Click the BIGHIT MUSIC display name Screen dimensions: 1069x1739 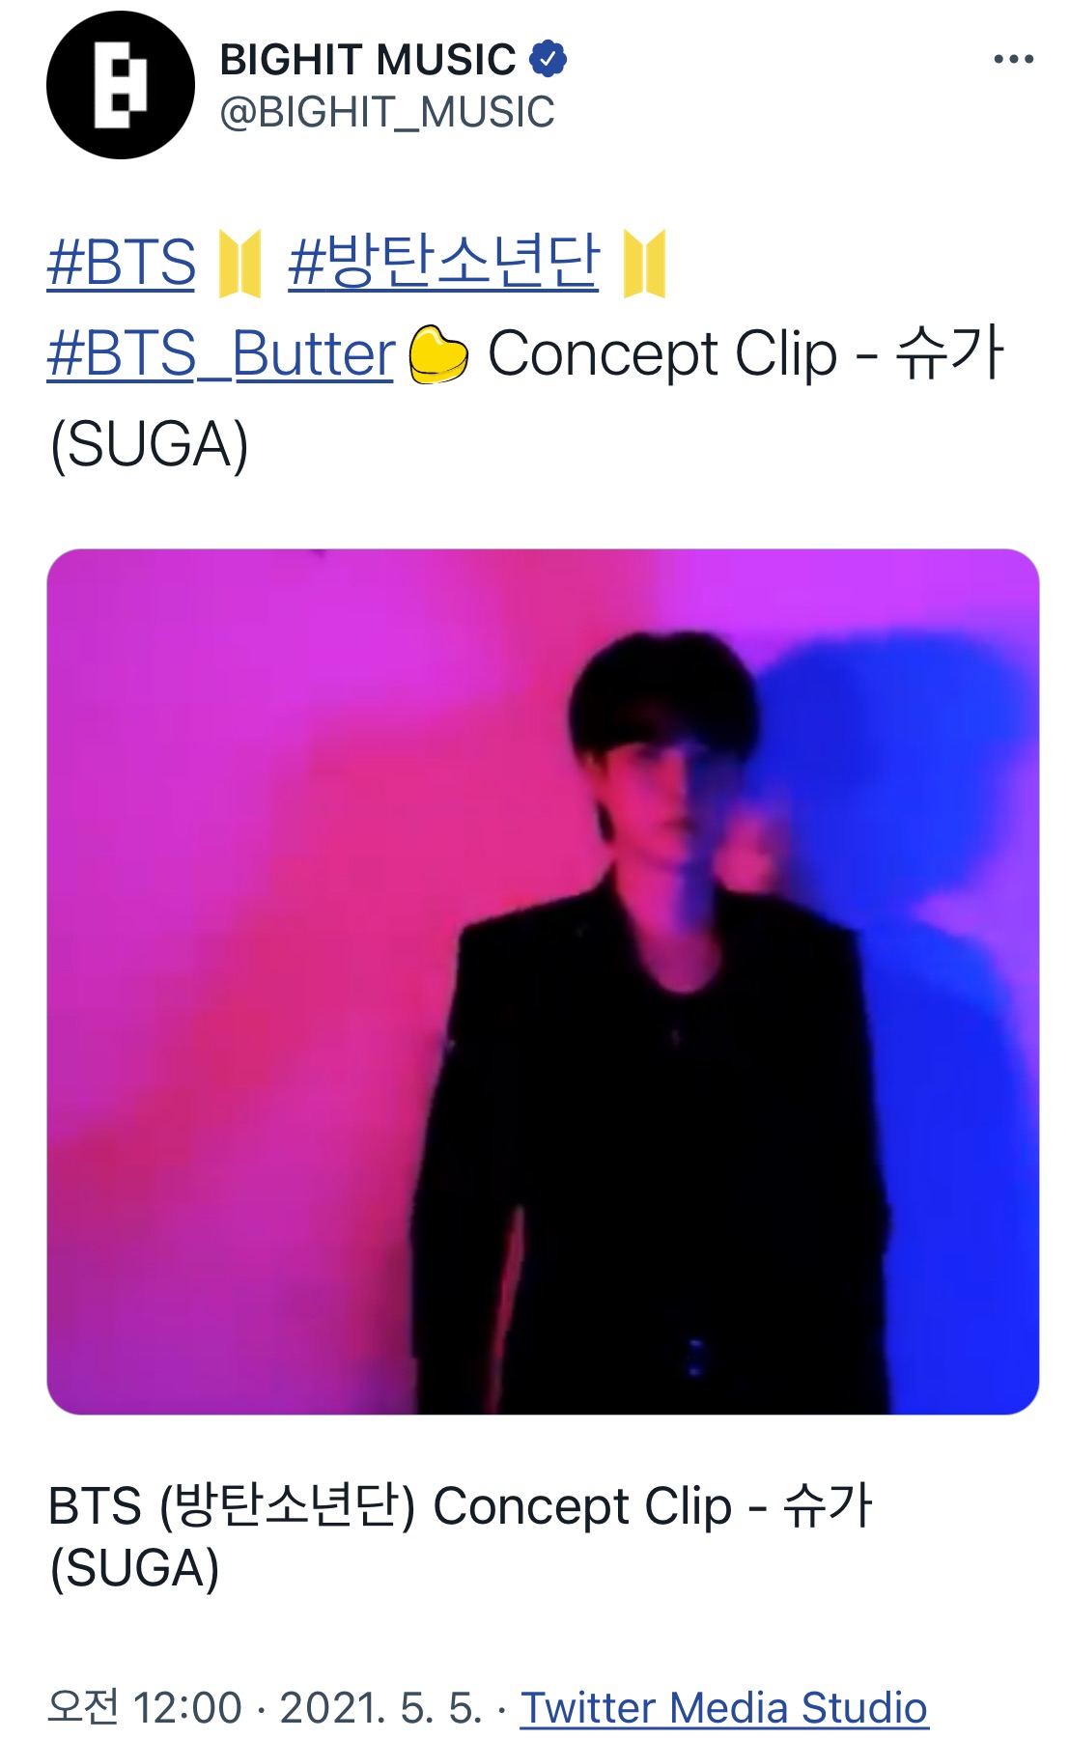[368, 60]
